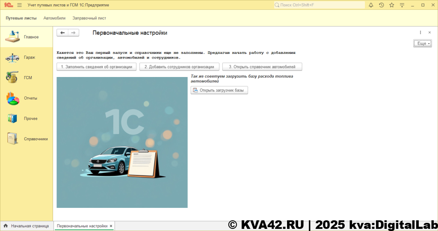Open the three-dot form options menu
Viewport: 438px width, 231px height.
pyautogui.click(x=420, y=33)
